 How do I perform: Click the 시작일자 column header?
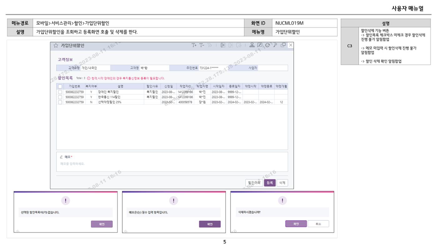tap(219, 86)
